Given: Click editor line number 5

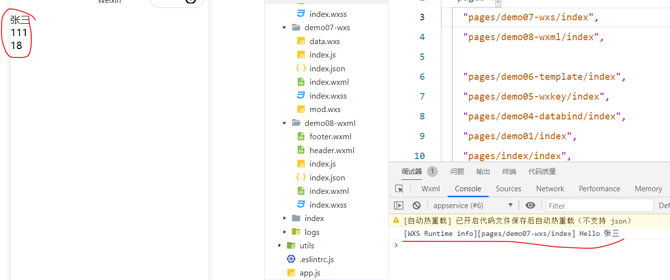Looking at the screenshot, I should tap(422, 57).
